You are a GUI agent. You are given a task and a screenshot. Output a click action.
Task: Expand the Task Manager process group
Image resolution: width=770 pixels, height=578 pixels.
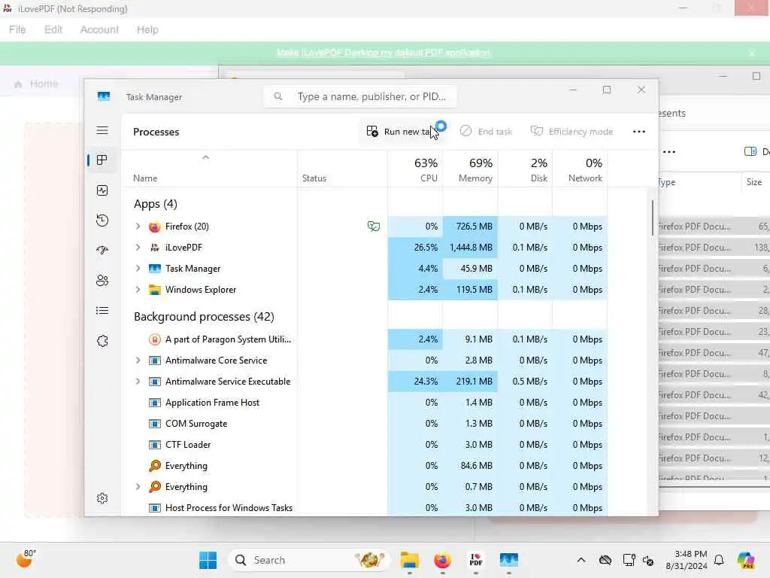138,269
